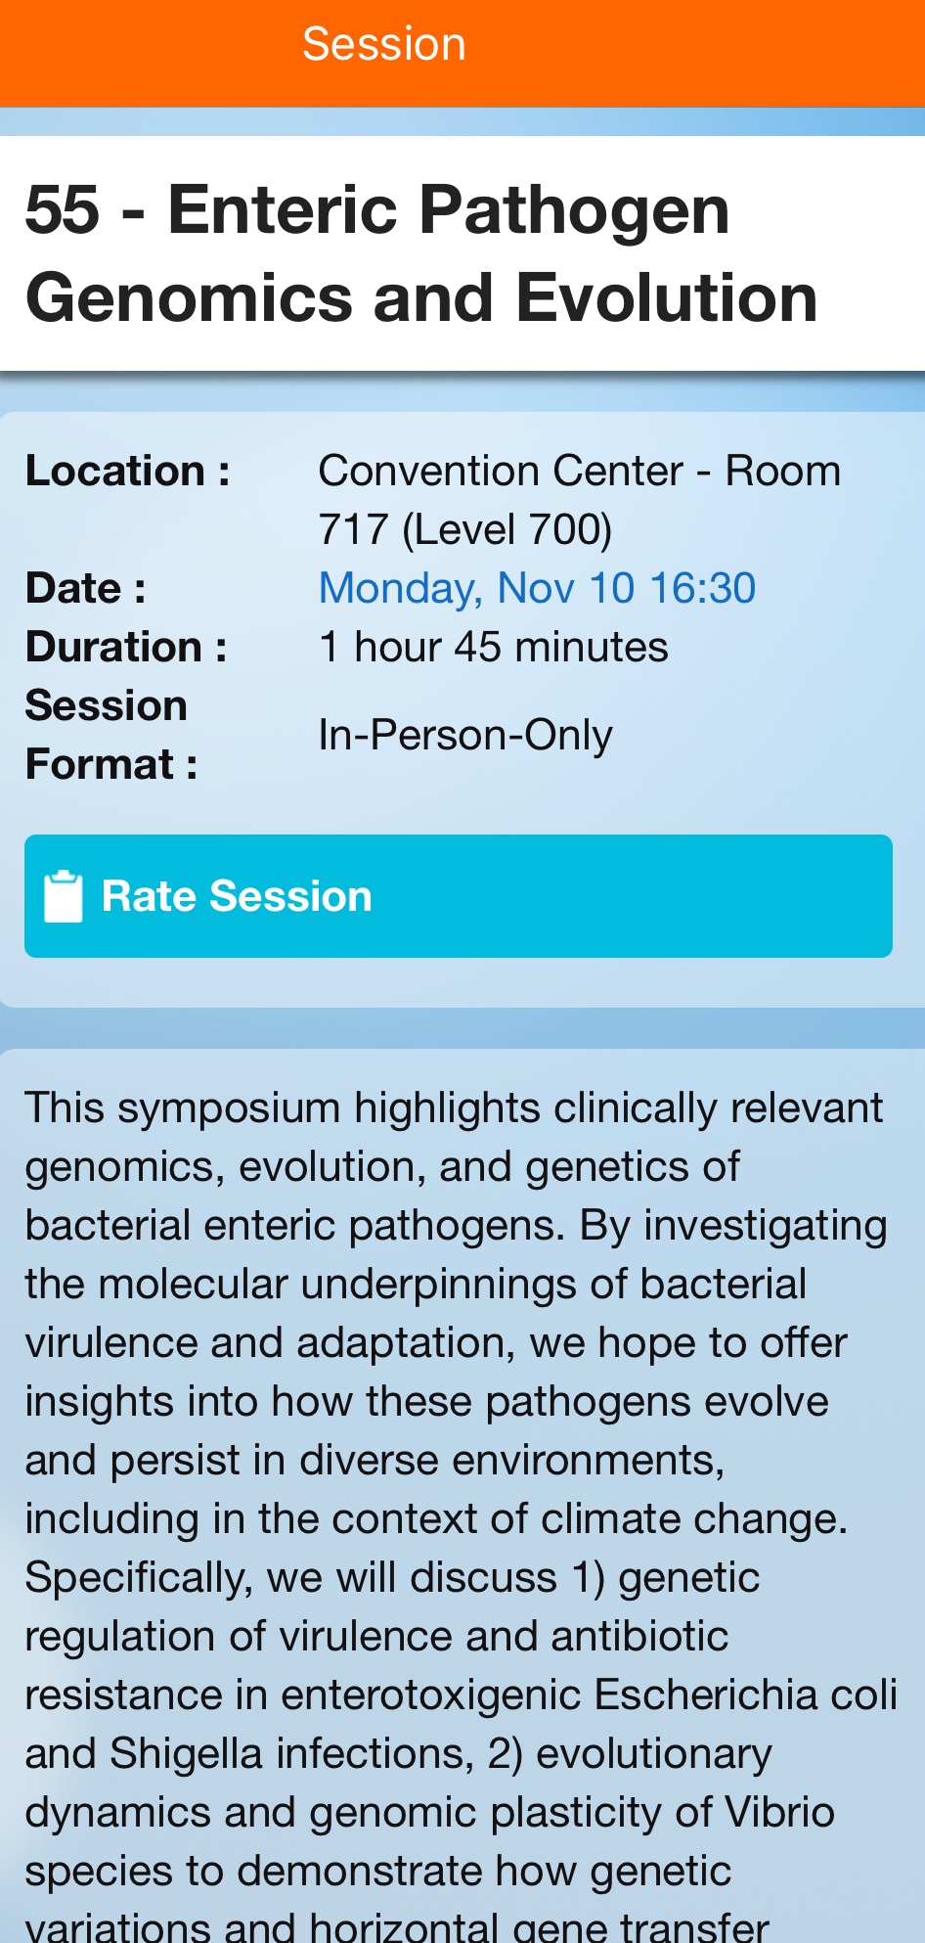Tap the phrase climate change in description

tap(693, 1519)
